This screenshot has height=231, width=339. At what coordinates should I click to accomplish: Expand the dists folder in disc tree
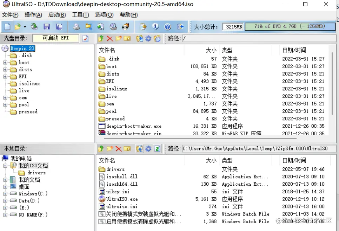(5, 70)
